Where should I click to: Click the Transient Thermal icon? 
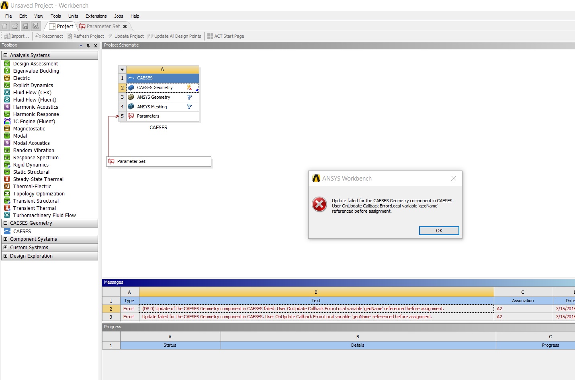click(7, 208)
